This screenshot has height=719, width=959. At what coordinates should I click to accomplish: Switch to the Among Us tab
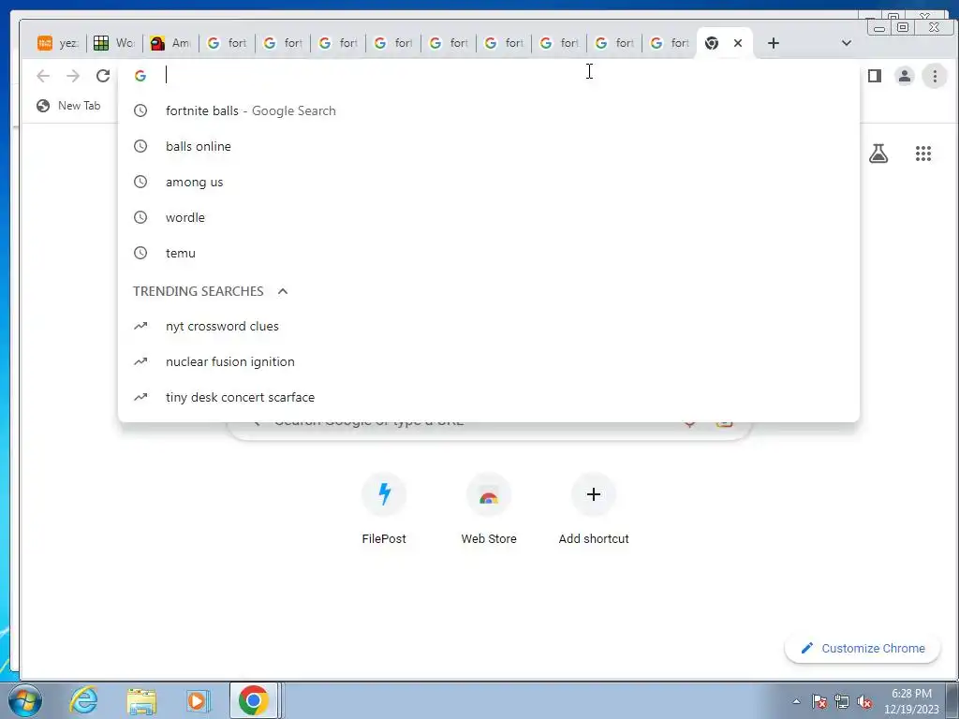[170, 43]
